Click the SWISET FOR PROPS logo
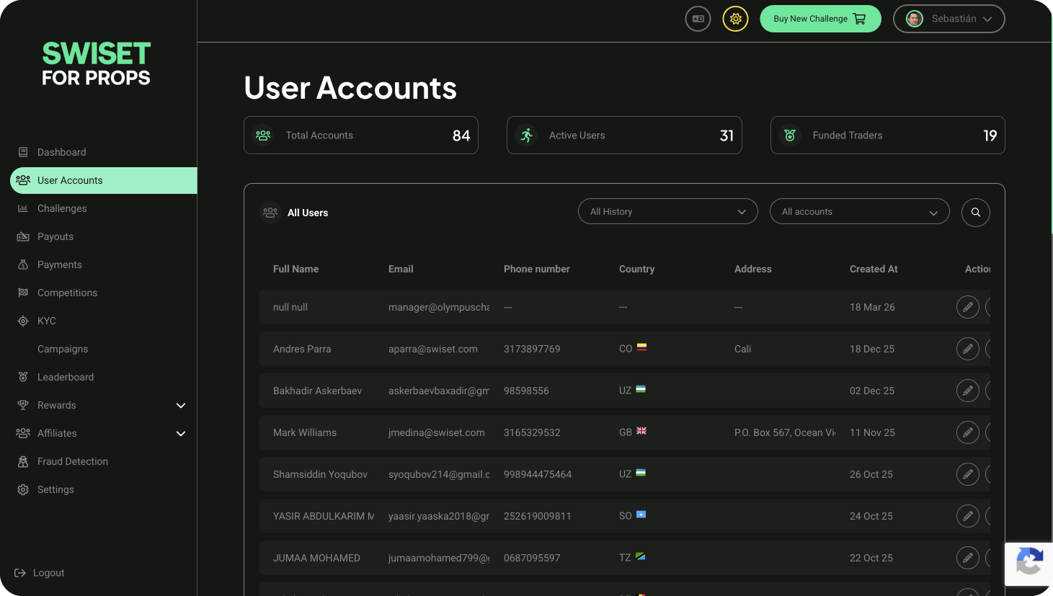 (x=96, y=63)
